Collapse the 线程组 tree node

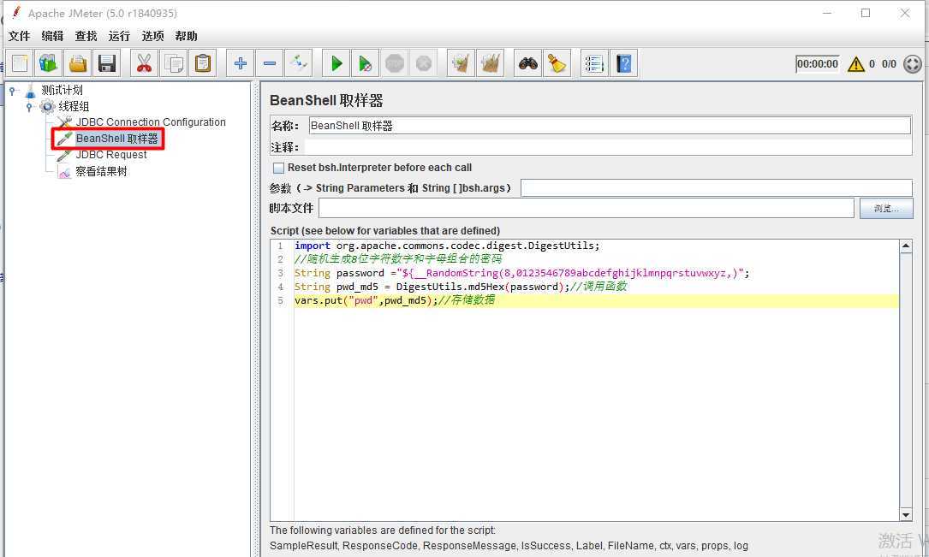click(x=29, y=106)
